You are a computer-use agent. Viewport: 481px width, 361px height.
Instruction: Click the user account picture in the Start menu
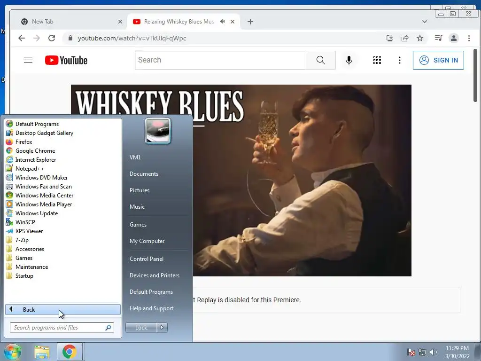[x=158, y=131]
